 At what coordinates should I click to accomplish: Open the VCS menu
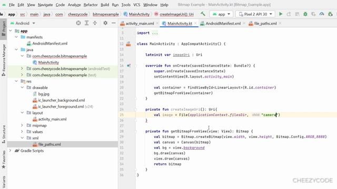coord(137,5)
